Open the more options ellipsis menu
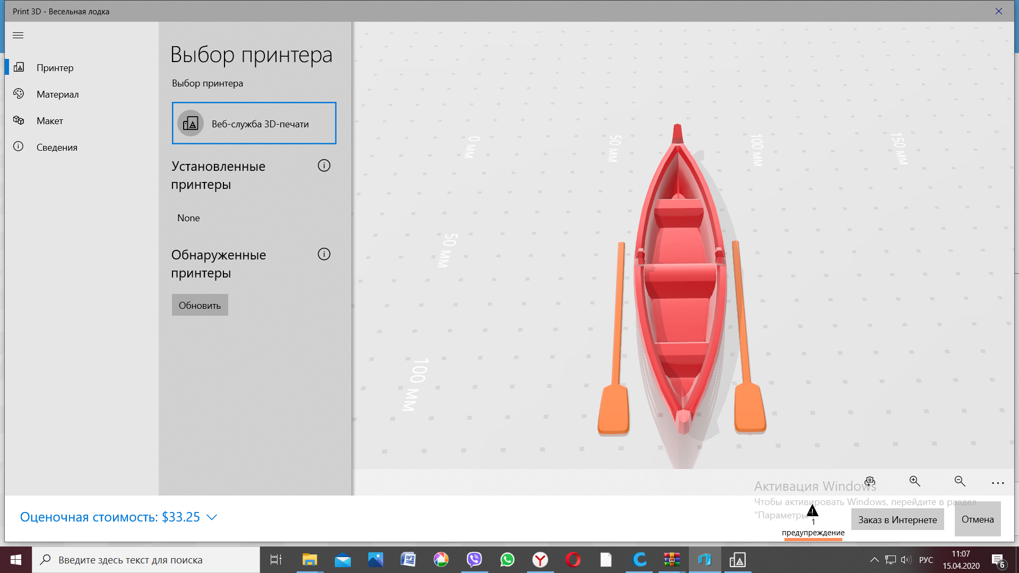 coord(997,483)
